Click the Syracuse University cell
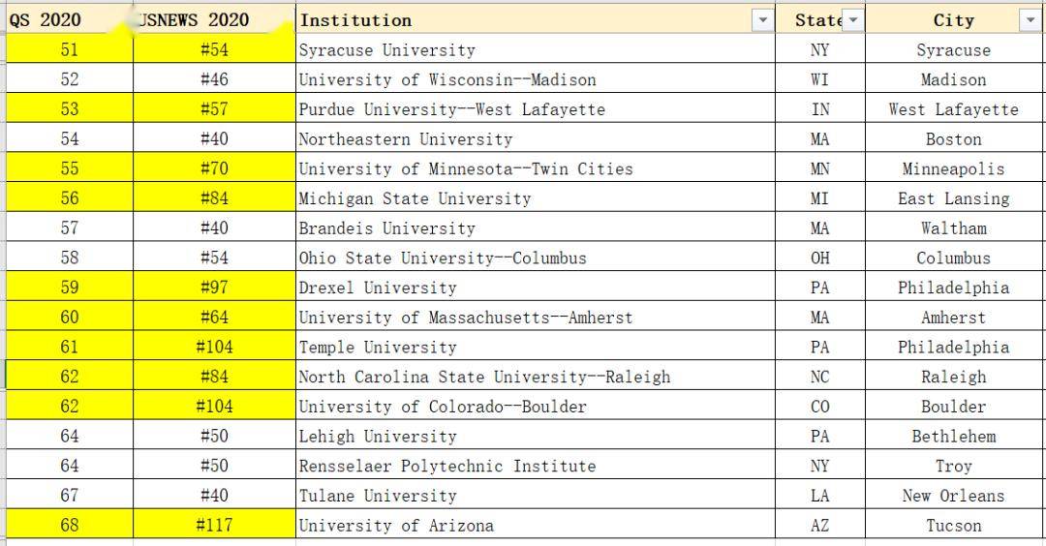The width and height of the screenshot is (1046, 546). [x=386, y=50]
